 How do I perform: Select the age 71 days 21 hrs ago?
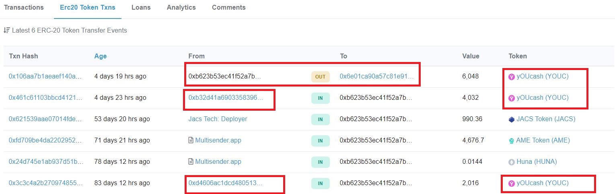[x=122, y=140]
